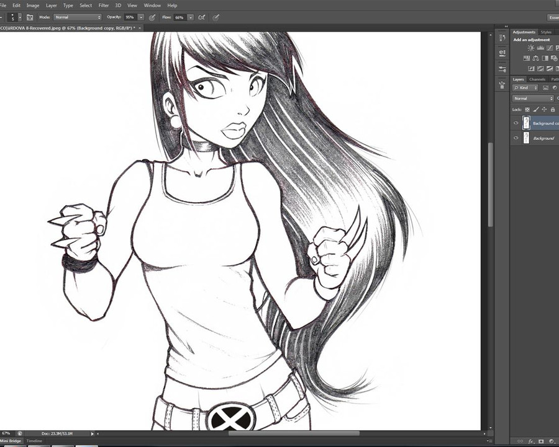Open the Filter menu
Viewport: 559px width, 447px height.
click(x=103, y=6)
